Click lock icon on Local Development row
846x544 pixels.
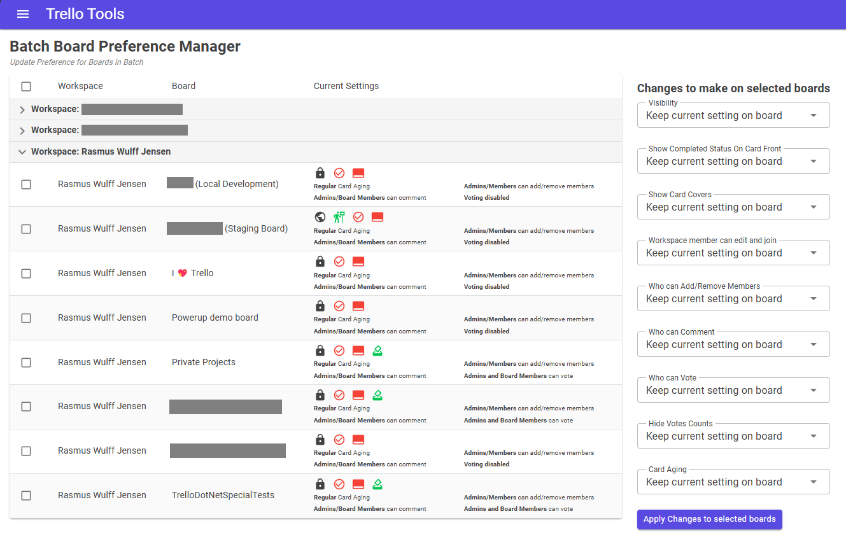point(320,173)
